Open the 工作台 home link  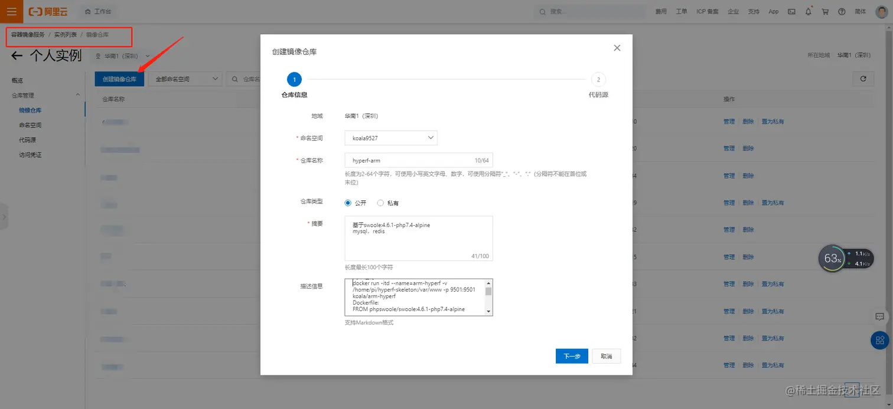pyautogui.click(x=97, y=11)
